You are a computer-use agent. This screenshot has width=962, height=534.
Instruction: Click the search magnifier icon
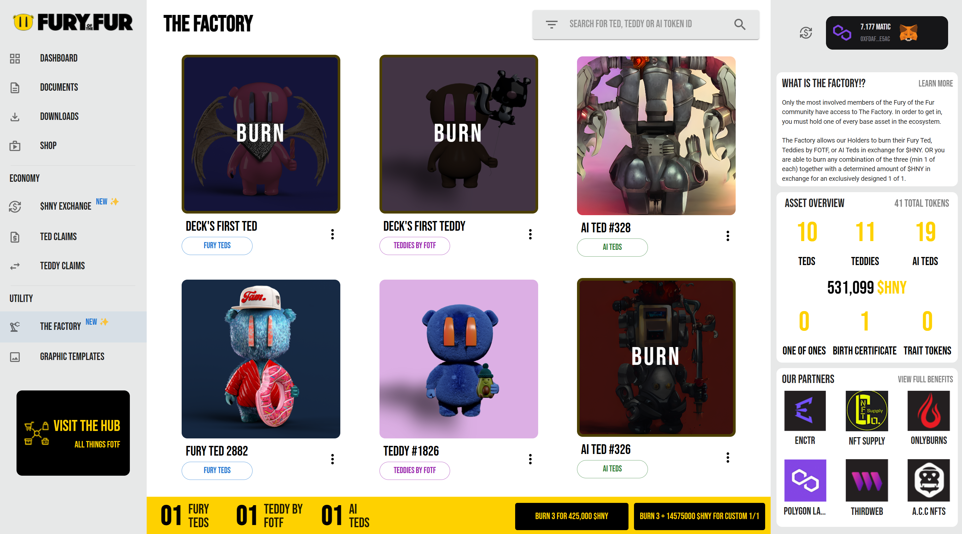740,24
